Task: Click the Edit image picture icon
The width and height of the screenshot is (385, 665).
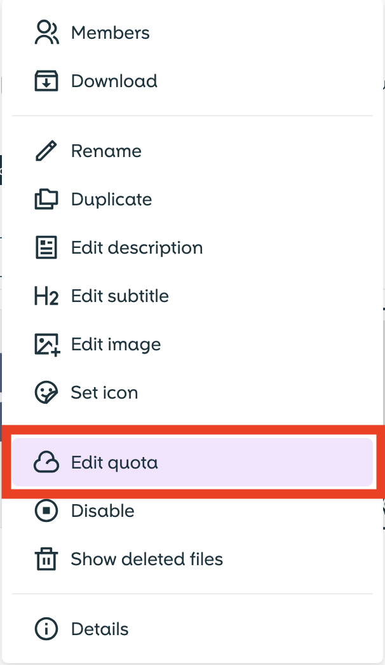Action: point(46,344)
